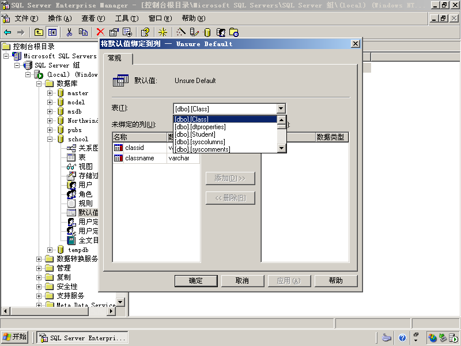This screenshot has height=346, width=461.
Task: Click the 数据类型 column header
Action: click(332, 137)
